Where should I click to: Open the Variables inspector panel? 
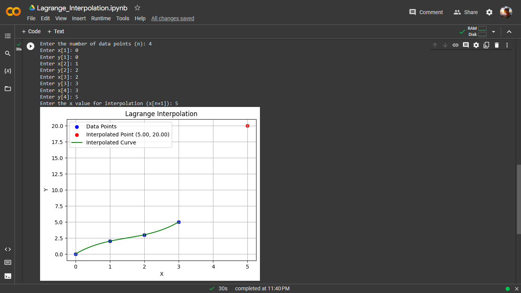[x=8, y=71]
